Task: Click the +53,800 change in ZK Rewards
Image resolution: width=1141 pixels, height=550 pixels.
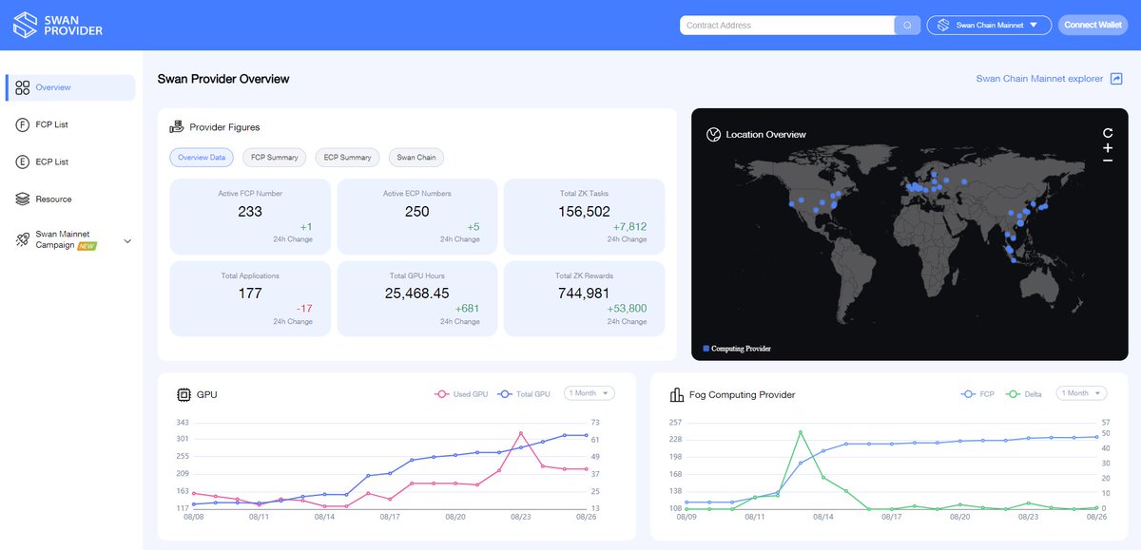Action: (x=627, y=309)
